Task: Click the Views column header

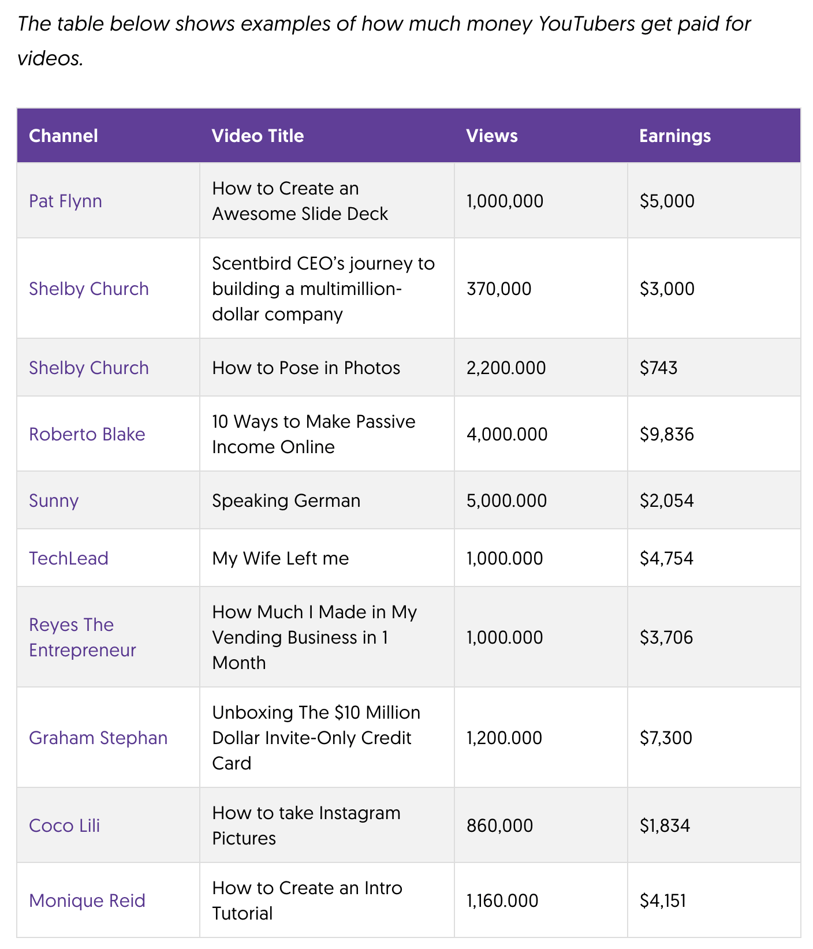Action: [492, 136]
